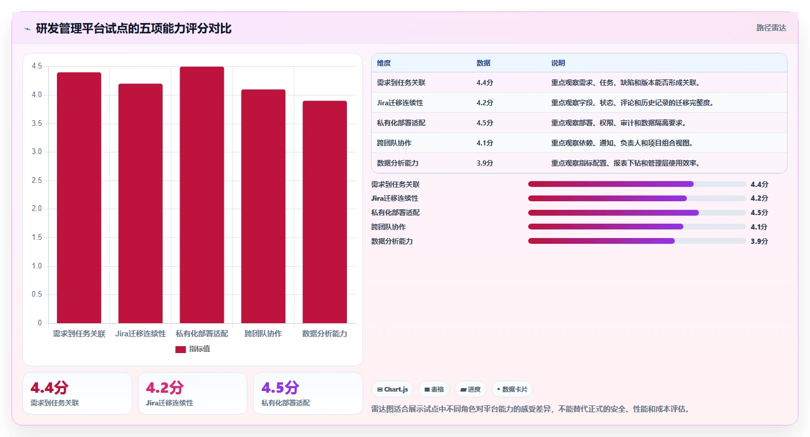The width and height of the screenshot is (810, 437).
Task: Click the 数据分析能力 x-axis label under the chart
Action: pyautogui.click(x=325, y=333)
